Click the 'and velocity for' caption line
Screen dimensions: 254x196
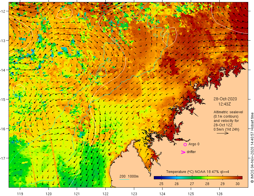point(226,121)
